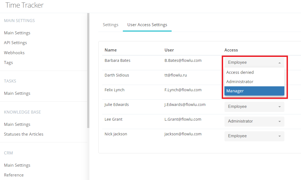The image size is (301, 180).
Task: Choose Access denied in the open dropdown list
Action: pos(254,72)
